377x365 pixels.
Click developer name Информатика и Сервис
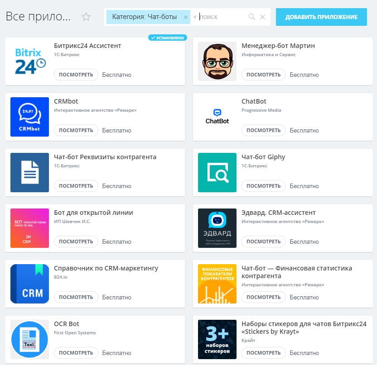[x=269, y=54]
